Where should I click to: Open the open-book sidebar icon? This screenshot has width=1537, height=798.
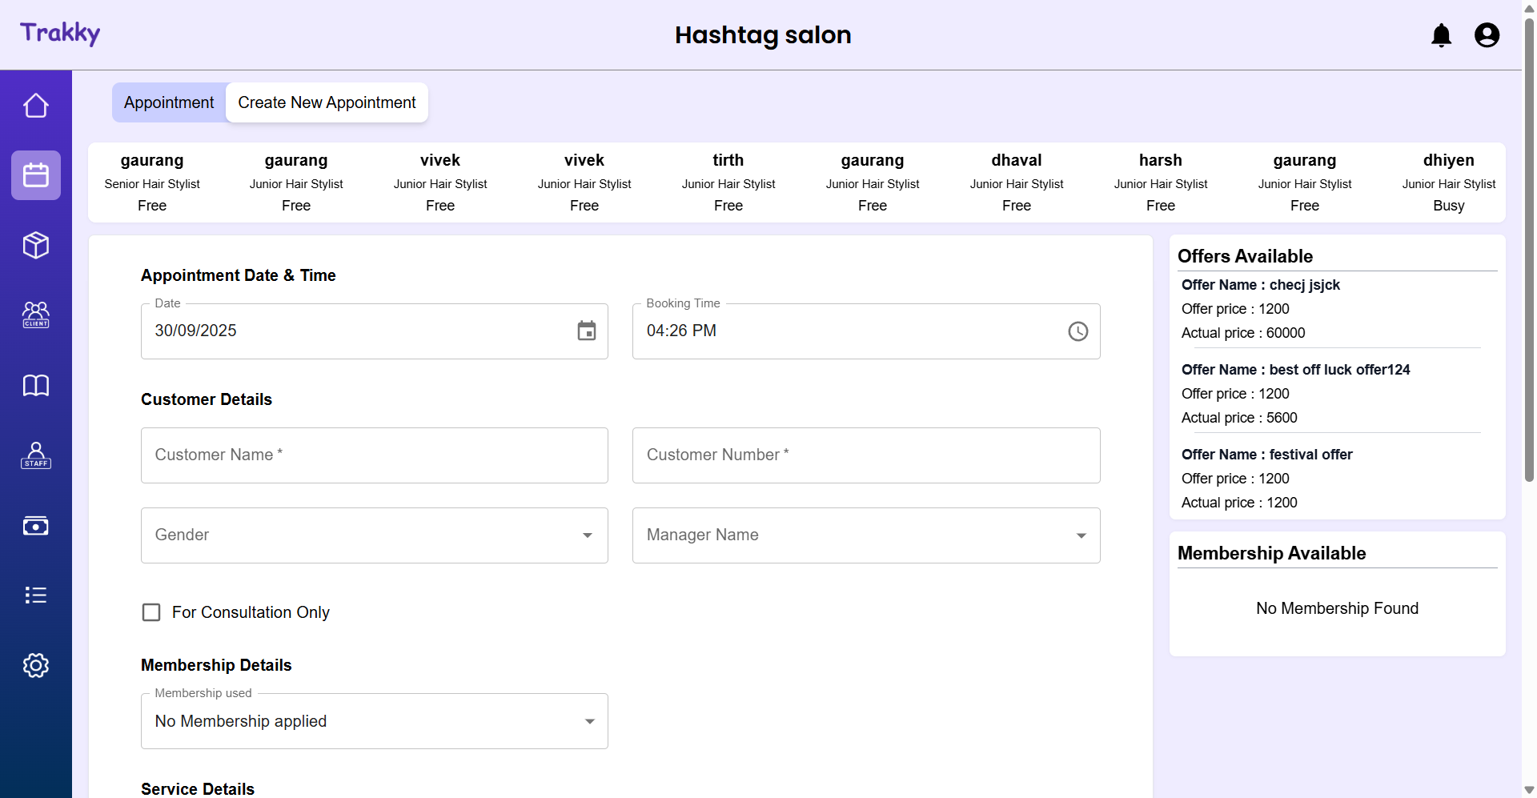click(x=36, y=386)
